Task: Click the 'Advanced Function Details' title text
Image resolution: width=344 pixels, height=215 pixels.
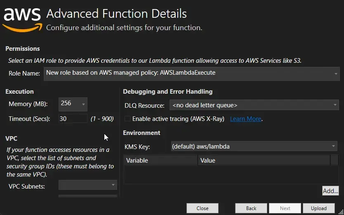Action: [x=116, y=14]
